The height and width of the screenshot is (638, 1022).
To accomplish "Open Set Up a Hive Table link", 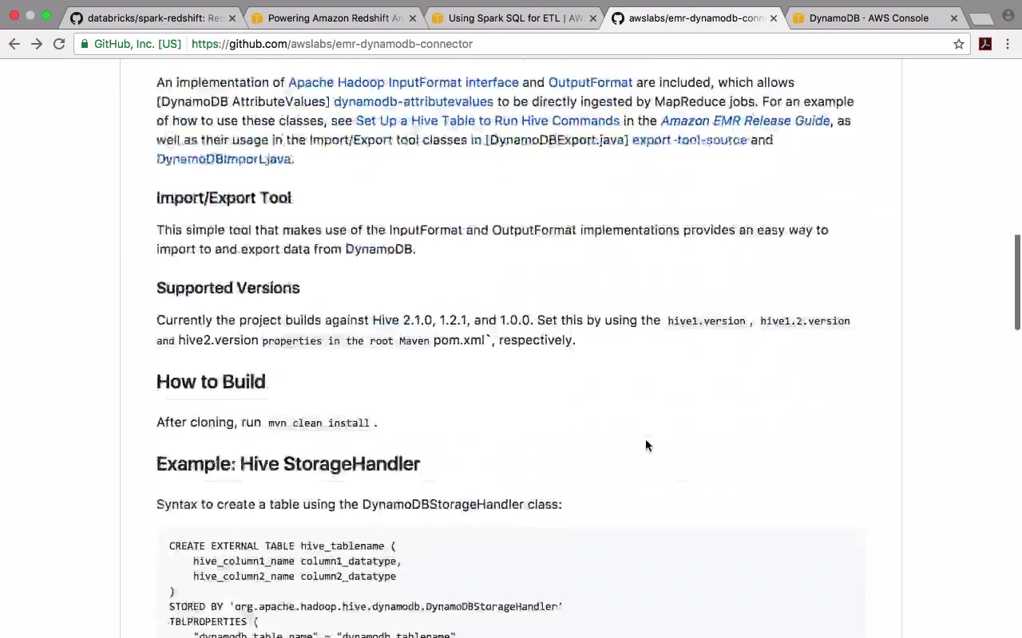I will (x=488, y=120).
